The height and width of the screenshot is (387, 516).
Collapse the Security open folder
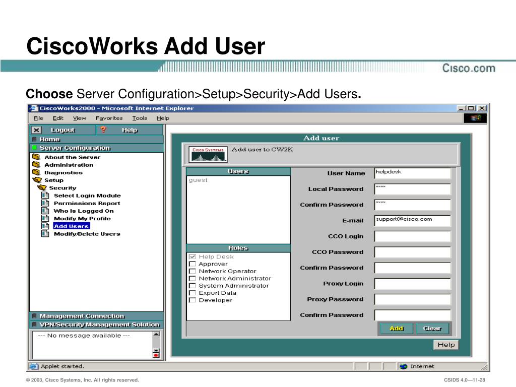(x=42, y=187)
